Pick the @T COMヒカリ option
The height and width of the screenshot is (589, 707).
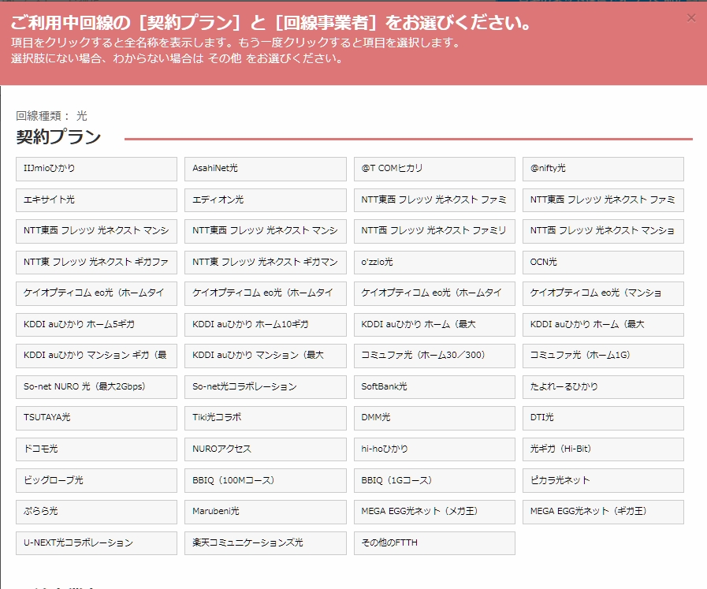tap(434, 169)
